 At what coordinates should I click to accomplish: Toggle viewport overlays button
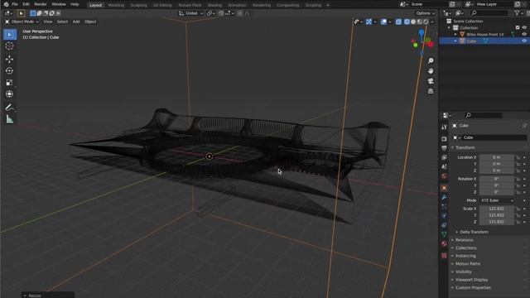(383, 22)
